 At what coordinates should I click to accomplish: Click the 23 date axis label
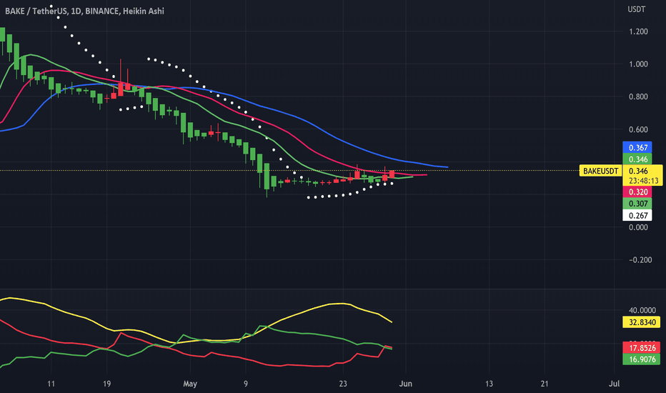click(343, 384)
